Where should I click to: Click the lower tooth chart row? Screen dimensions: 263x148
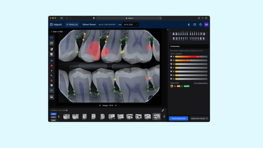click(x=189, y=39)
